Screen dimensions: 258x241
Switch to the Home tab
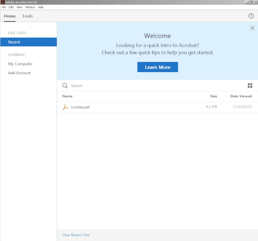pos(10,16)
